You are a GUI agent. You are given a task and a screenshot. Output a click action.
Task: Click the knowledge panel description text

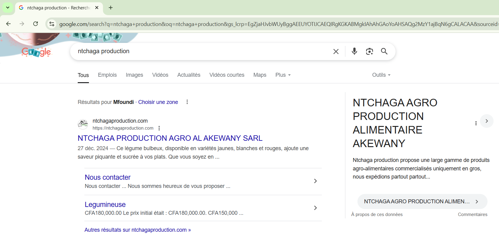click(x=421, y=168)
